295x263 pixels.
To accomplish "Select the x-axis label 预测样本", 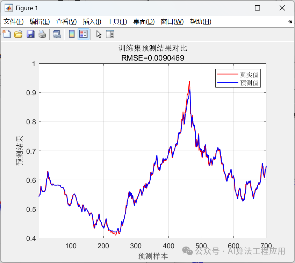I will 153,256.
